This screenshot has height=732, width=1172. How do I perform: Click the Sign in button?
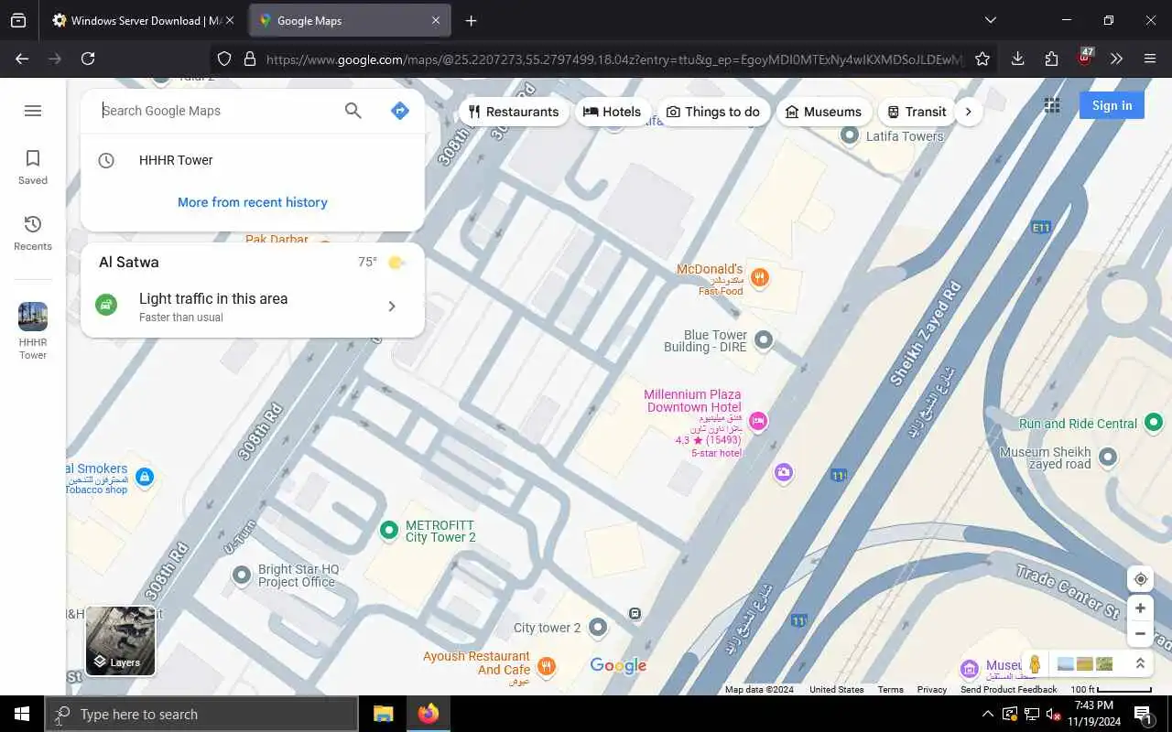point(1112,105)
